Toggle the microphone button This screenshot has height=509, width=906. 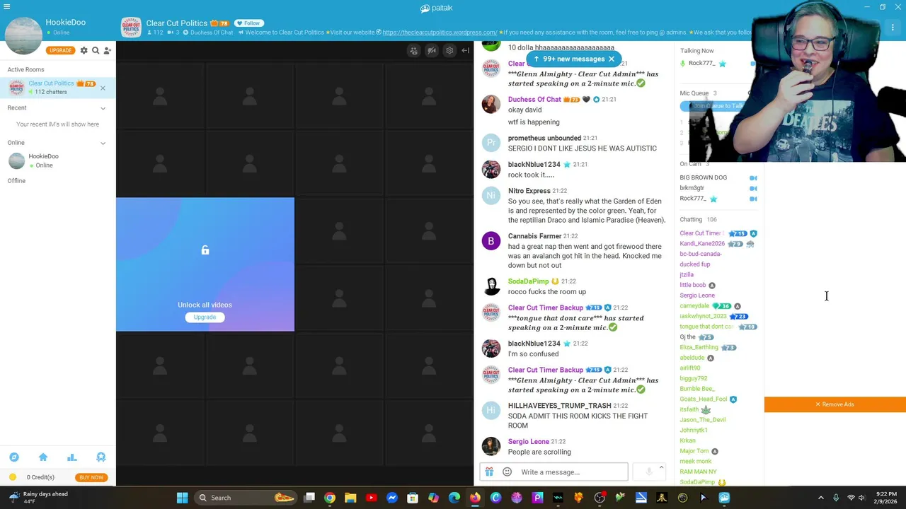(x=649, y=472)
